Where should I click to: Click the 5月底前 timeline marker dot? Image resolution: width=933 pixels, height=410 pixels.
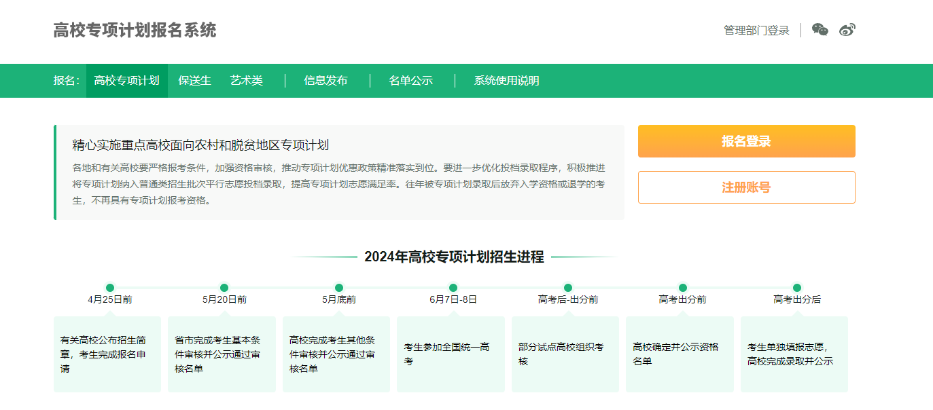pyautogui.click(x=339, y=288)
